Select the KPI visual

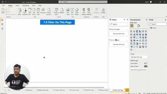pos(146,41)
